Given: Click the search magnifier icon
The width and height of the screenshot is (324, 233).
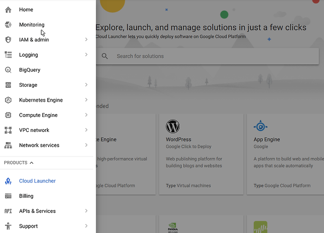Looking at the screenshot, I should [x=105, y=56].
